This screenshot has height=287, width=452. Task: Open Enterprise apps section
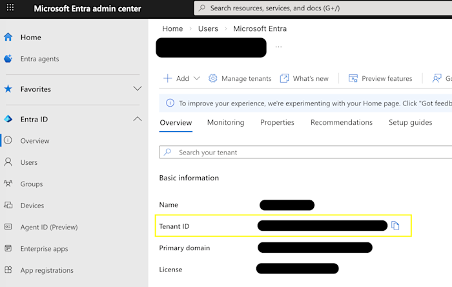(x=44, y=249)
